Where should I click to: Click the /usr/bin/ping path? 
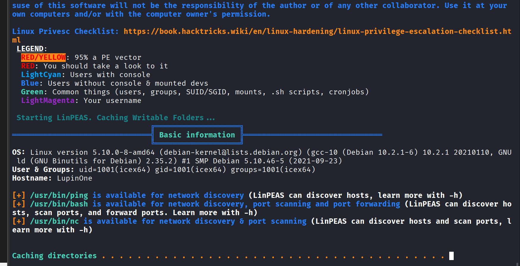[x=59, y=195]
